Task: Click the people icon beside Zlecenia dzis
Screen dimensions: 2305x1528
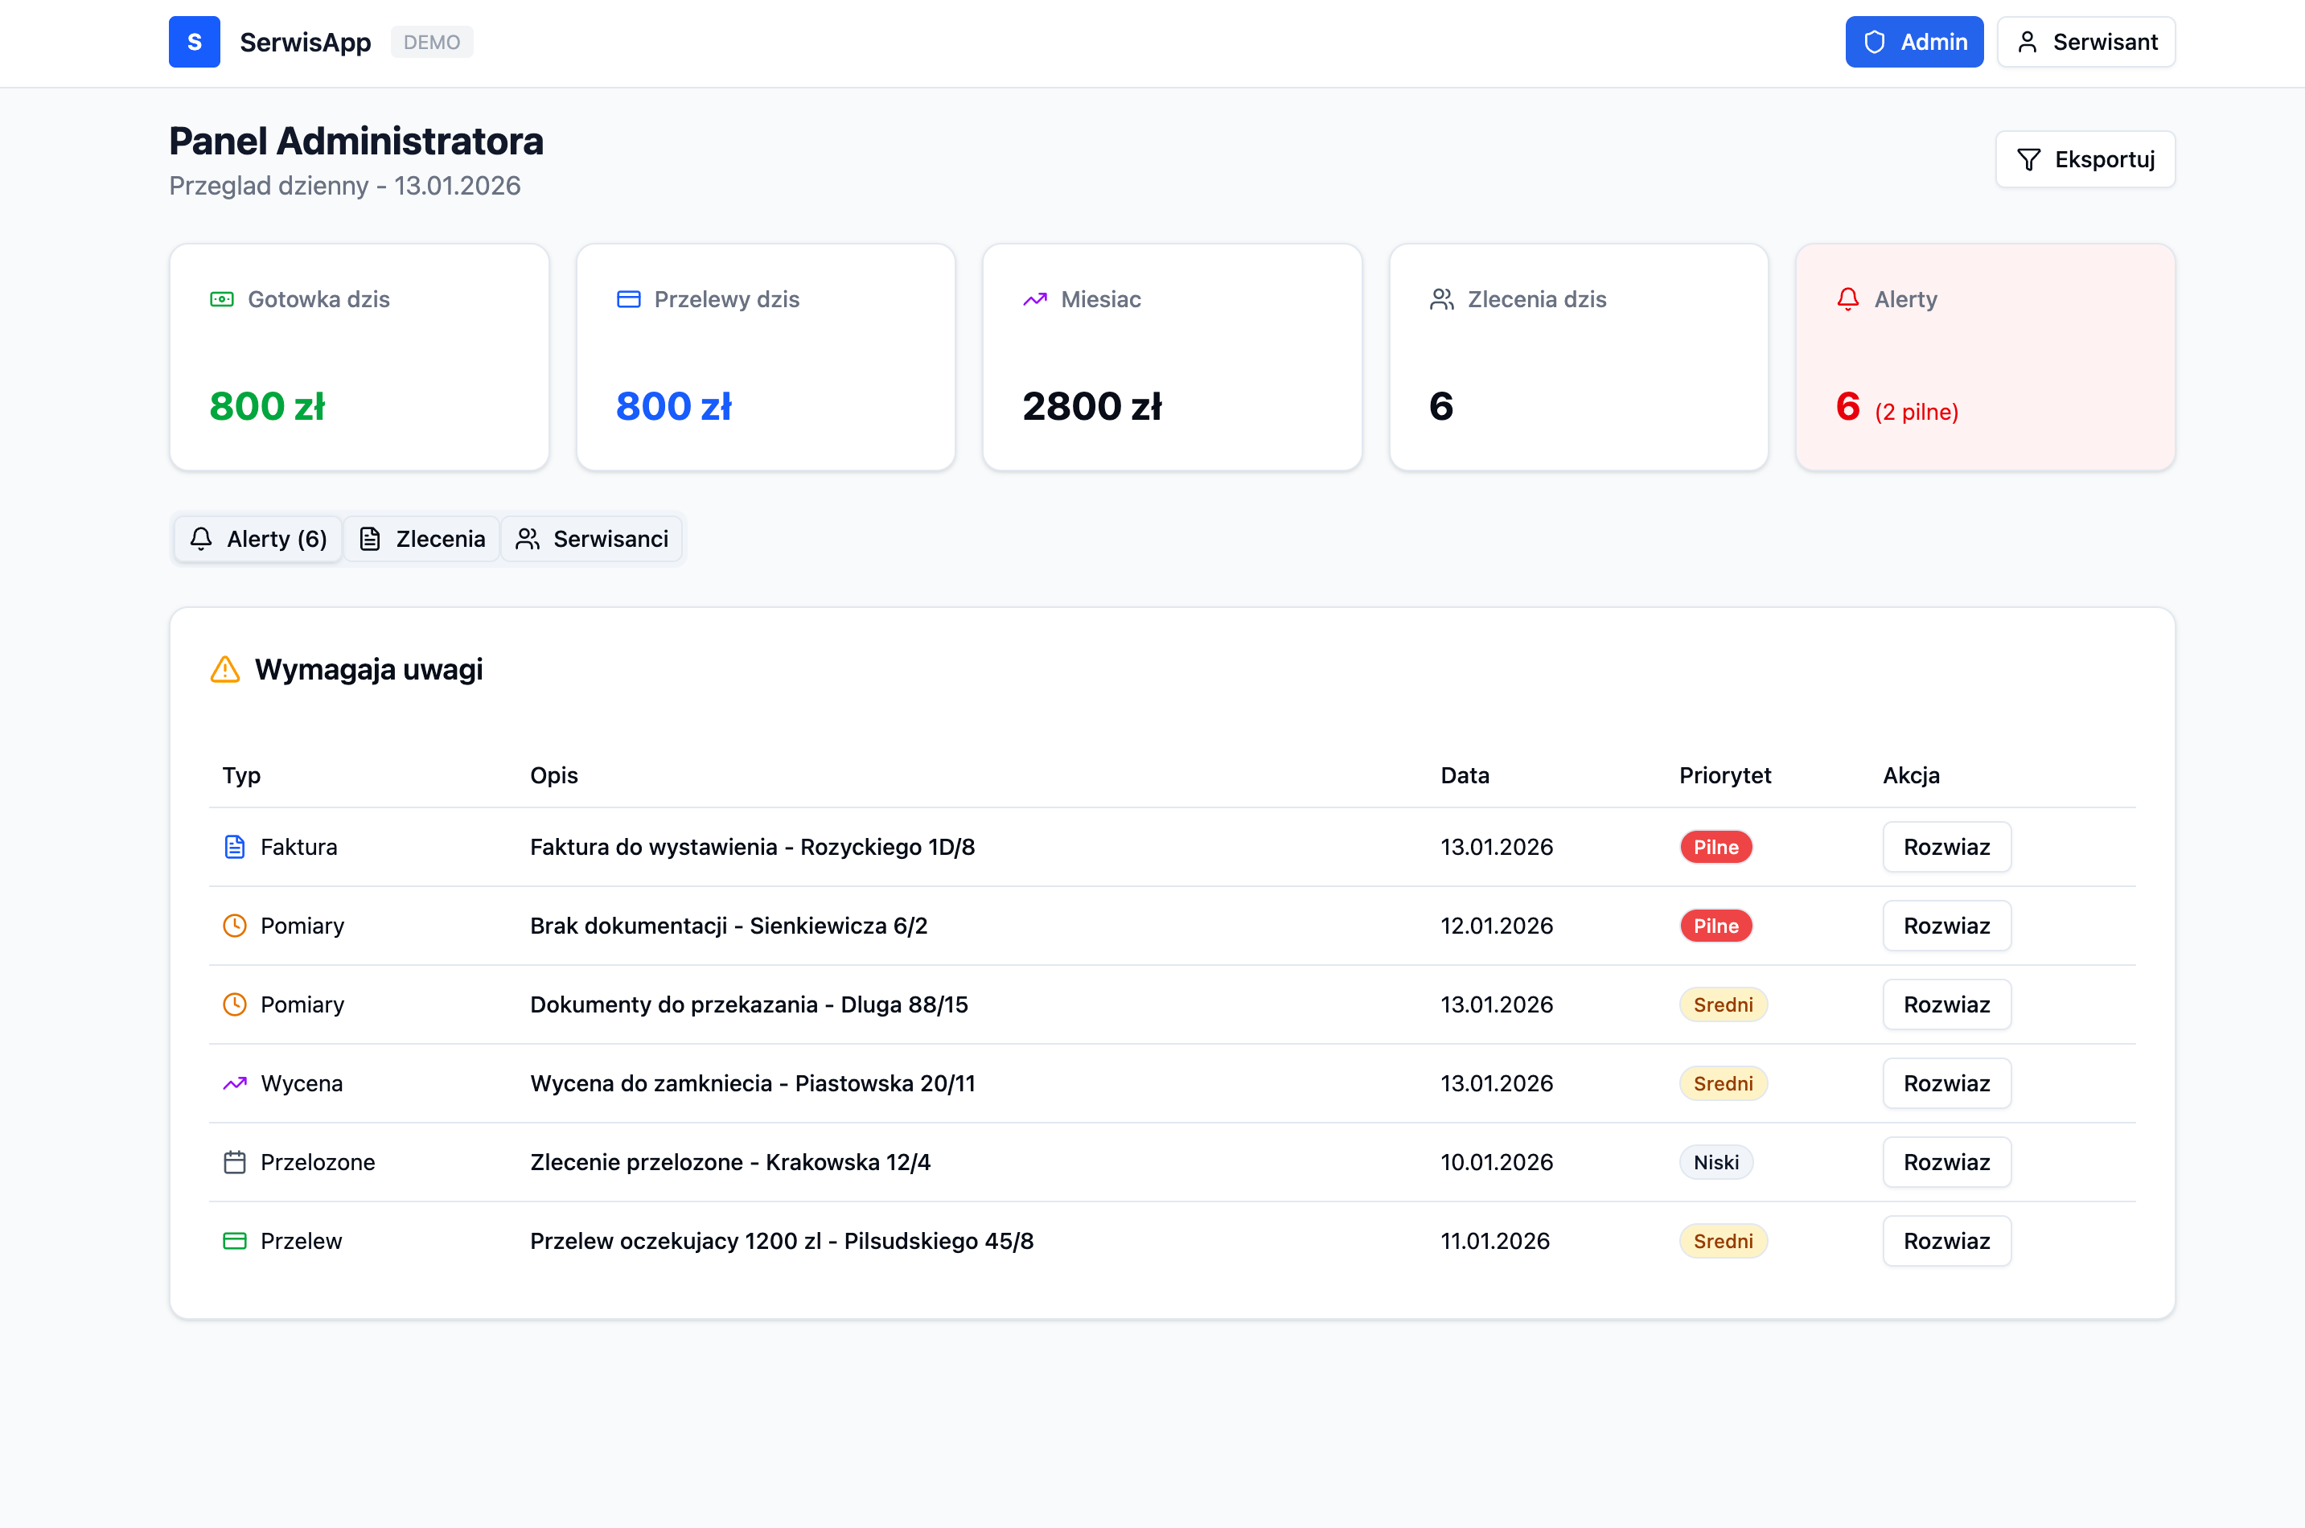Action: click(x=1441, y=299)
